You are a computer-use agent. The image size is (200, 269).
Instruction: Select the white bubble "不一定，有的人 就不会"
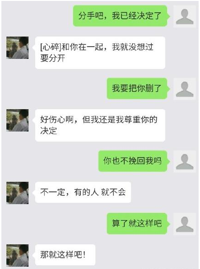coord(83,192)
